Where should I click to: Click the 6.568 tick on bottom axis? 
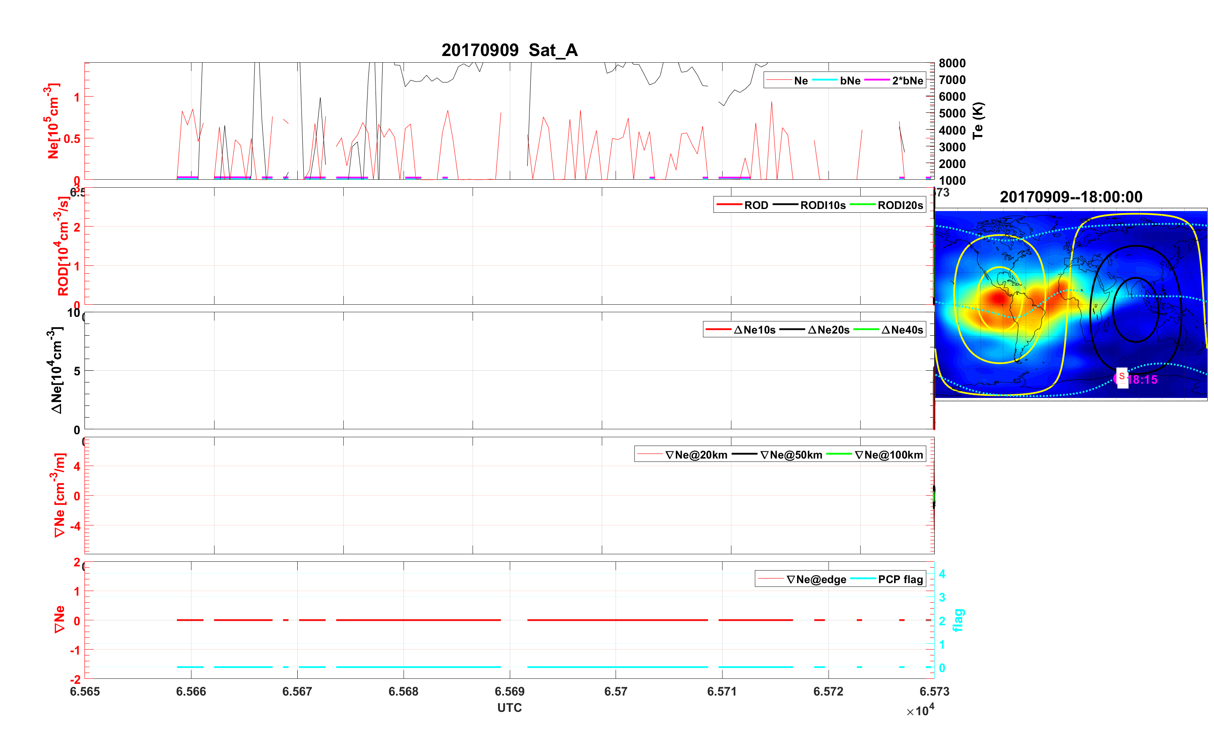coord(403,691)
